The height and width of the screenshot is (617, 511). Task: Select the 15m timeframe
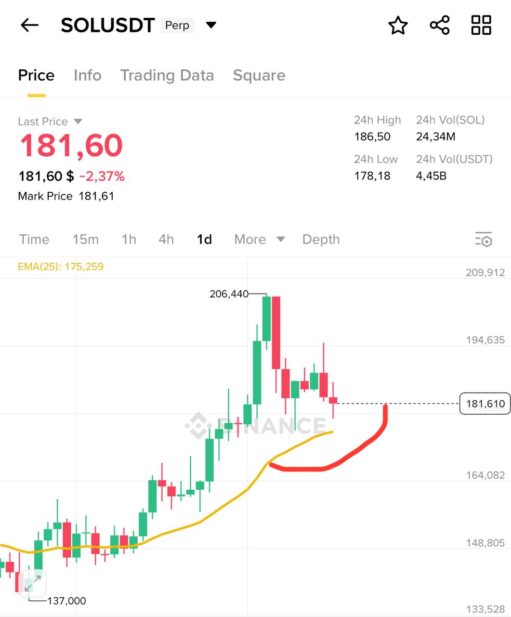point(85,240)
